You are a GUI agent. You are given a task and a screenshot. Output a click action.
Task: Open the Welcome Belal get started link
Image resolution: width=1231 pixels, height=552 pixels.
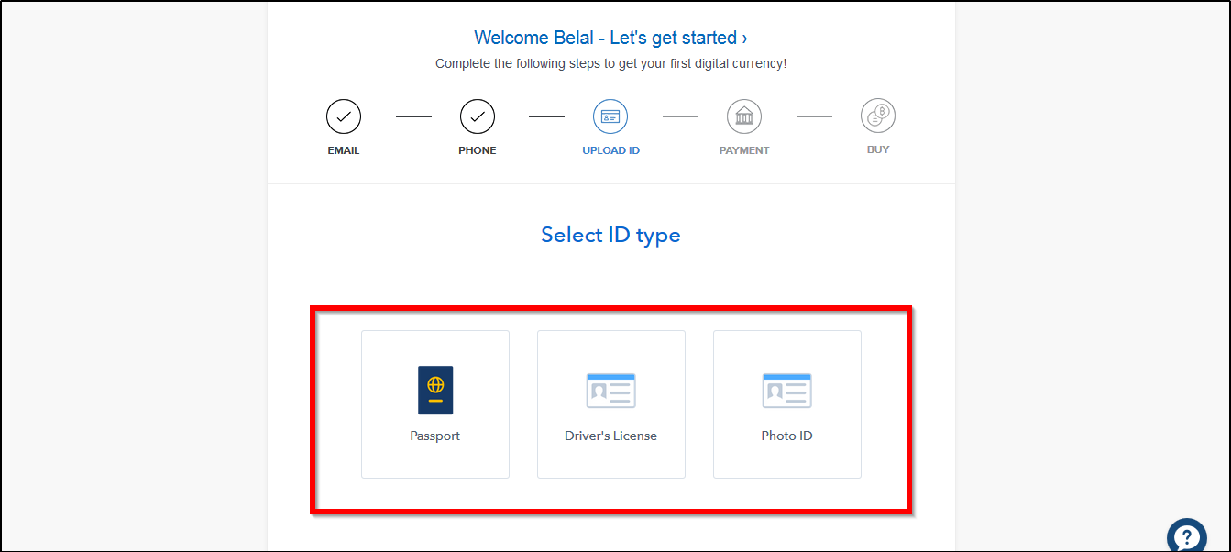point(610,38)
